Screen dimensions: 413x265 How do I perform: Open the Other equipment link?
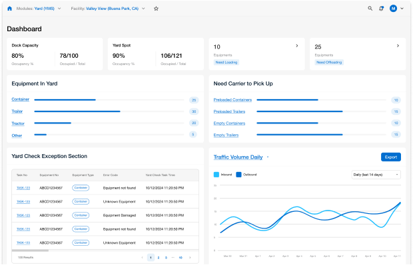pos(17,135)
